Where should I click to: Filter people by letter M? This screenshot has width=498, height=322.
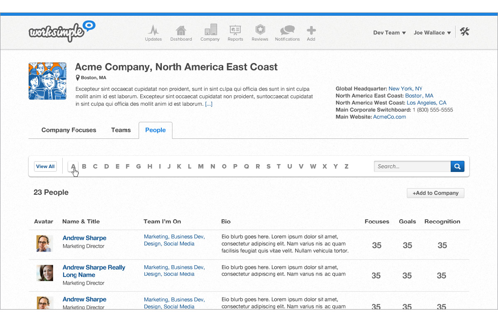pyautogui.click(x=201, y=167)
